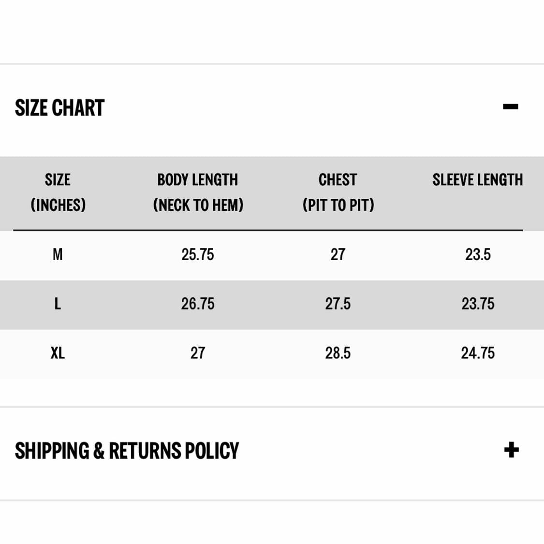This screenshot has width=544, height=544.
Task: Click the Sleeve Length column header
Action: (477, 180)
